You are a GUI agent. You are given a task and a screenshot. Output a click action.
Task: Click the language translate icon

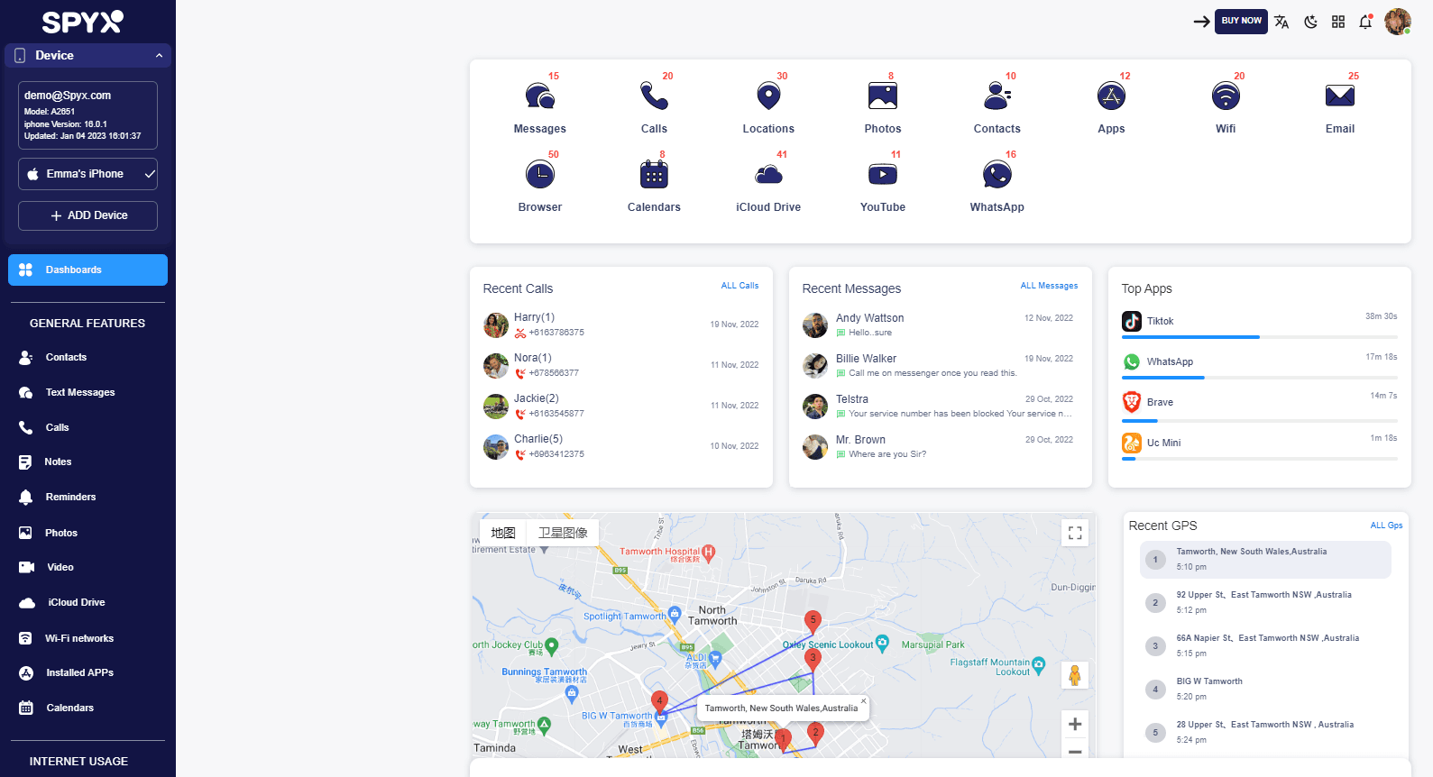[x=1281, y=22]
